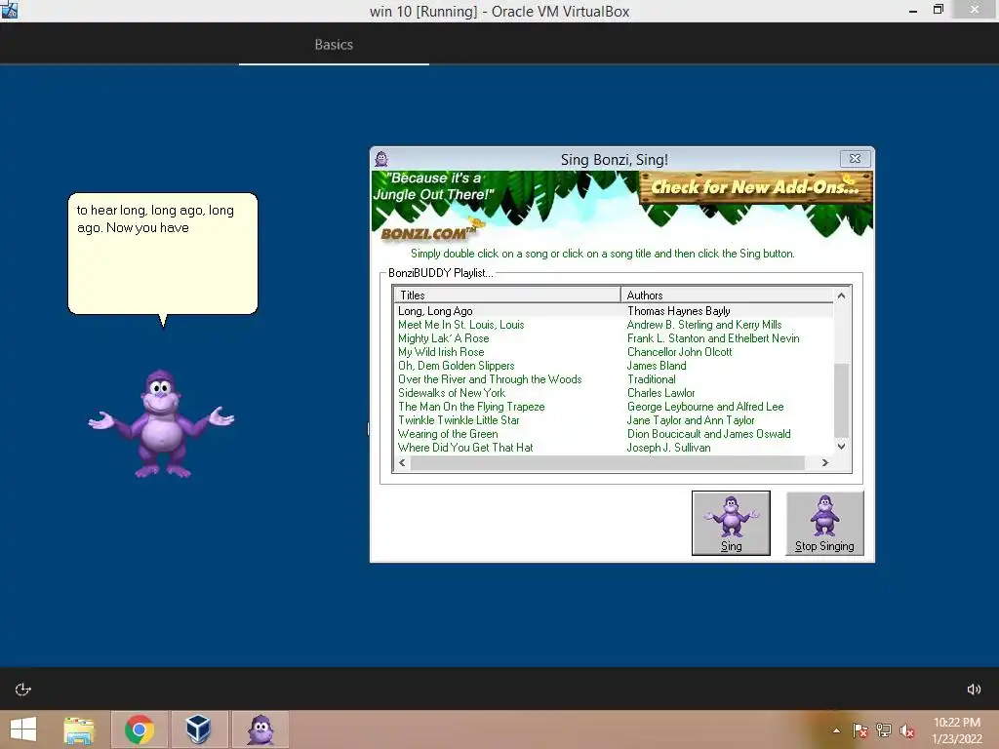Screen dimensions: 999x749
Task: Minimize the VirtualBox window
Action: click(913, 10)
